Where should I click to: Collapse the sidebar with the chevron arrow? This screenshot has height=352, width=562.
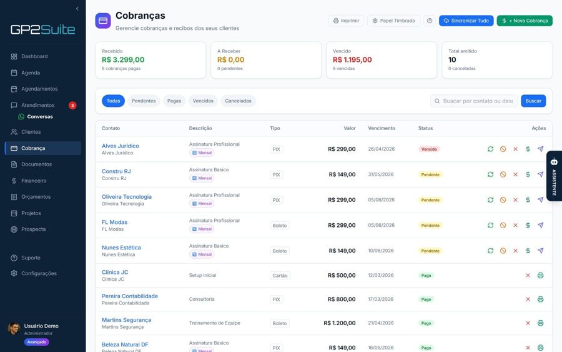point(77,9)
